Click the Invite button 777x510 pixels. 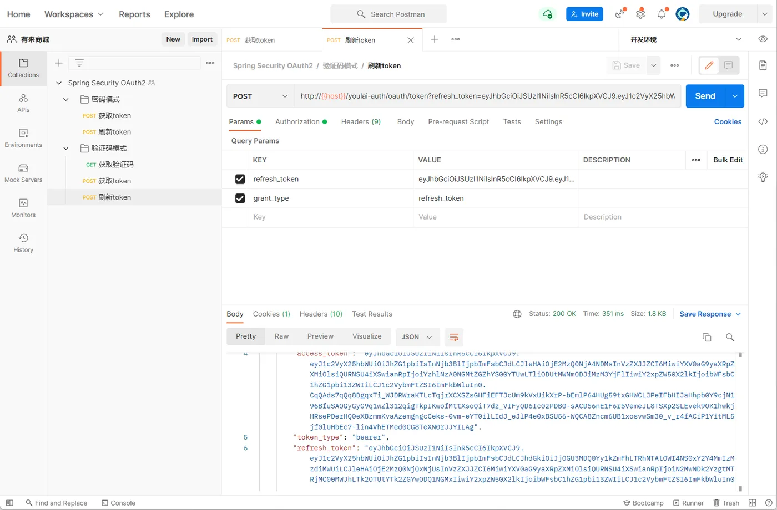tap(584, 14)
